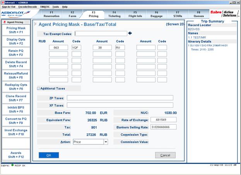The height and width of the screenshot is (175, 241).
Task: Open the F8 Queues tab
Action: pyautogui.click(x=198, y=14)
